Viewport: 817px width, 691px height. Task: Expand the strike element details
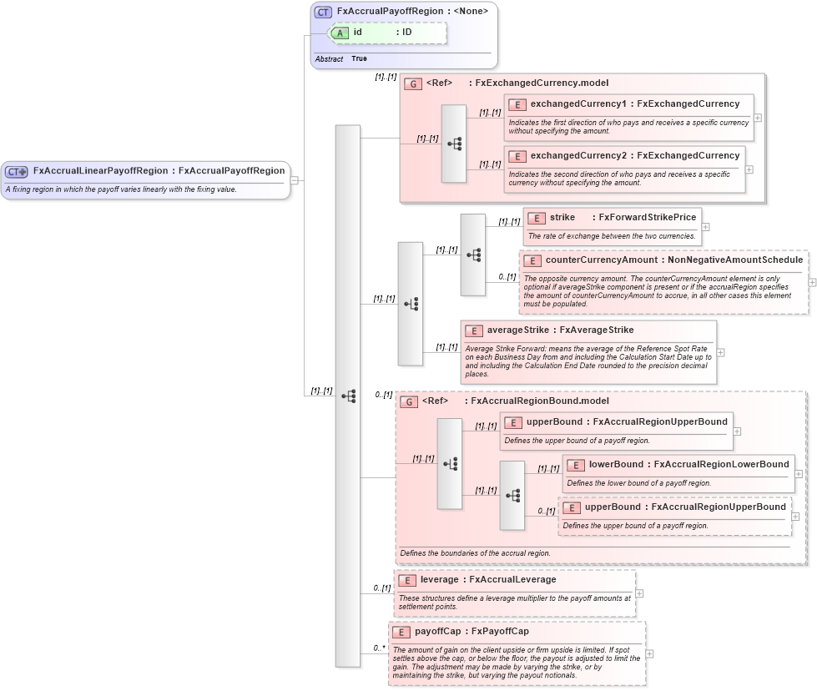pyautogui.click(x=706, y=226)
